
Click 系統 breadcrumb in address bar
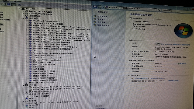click(138, 9)
